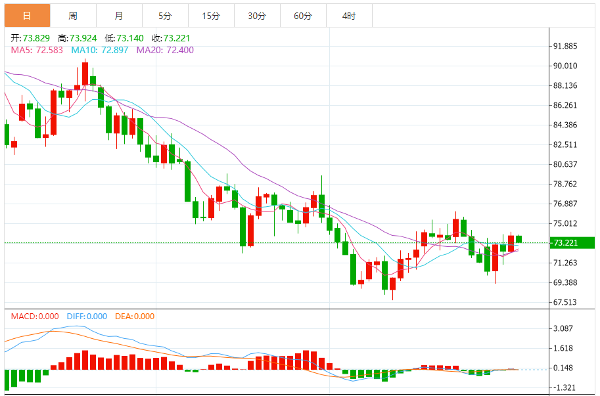Screen dimensions: 600x396
Task: Click the 1.618 MACD axis label
Action: (563, 348)
